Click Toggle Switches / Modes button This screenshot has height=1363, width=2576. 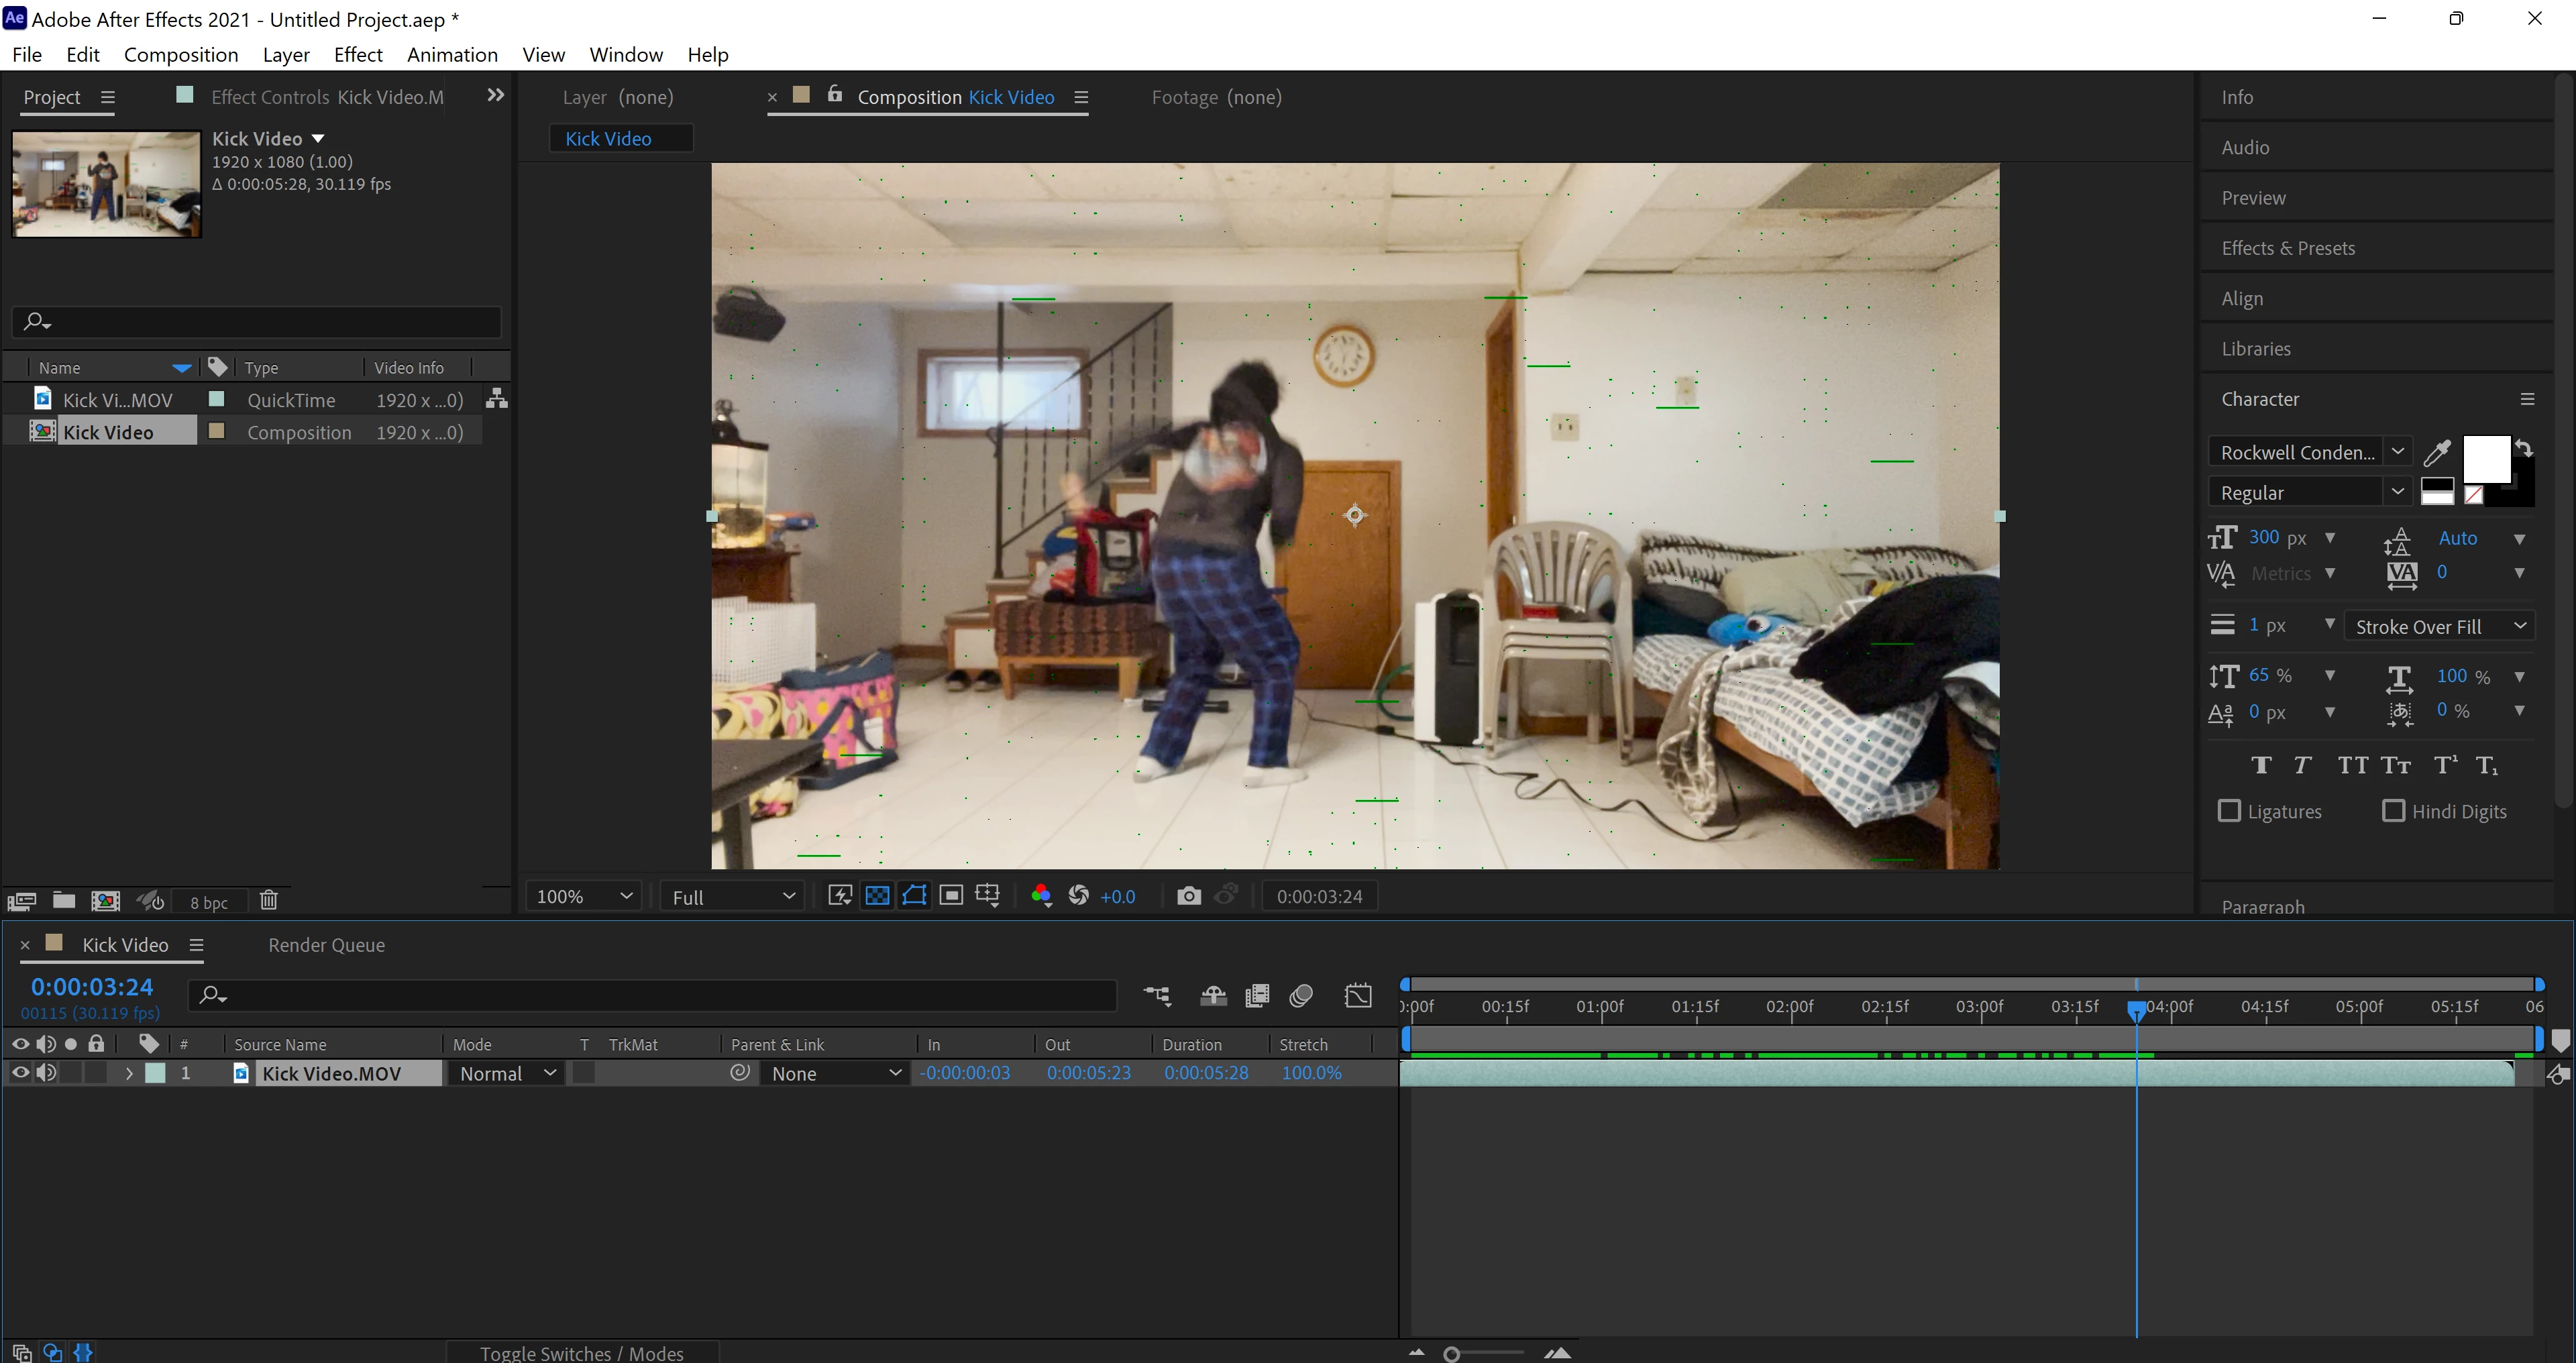click(582, 1353)
